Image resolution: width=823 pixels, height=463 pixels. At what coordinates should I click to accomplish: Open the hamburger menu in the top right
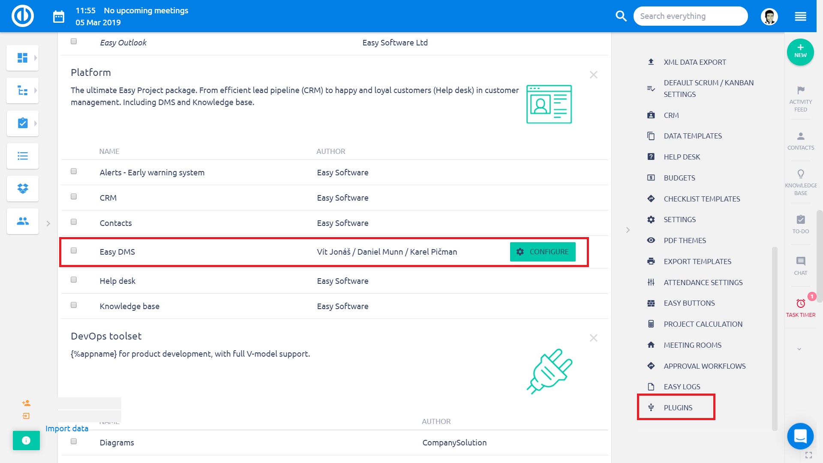(800, 16)
